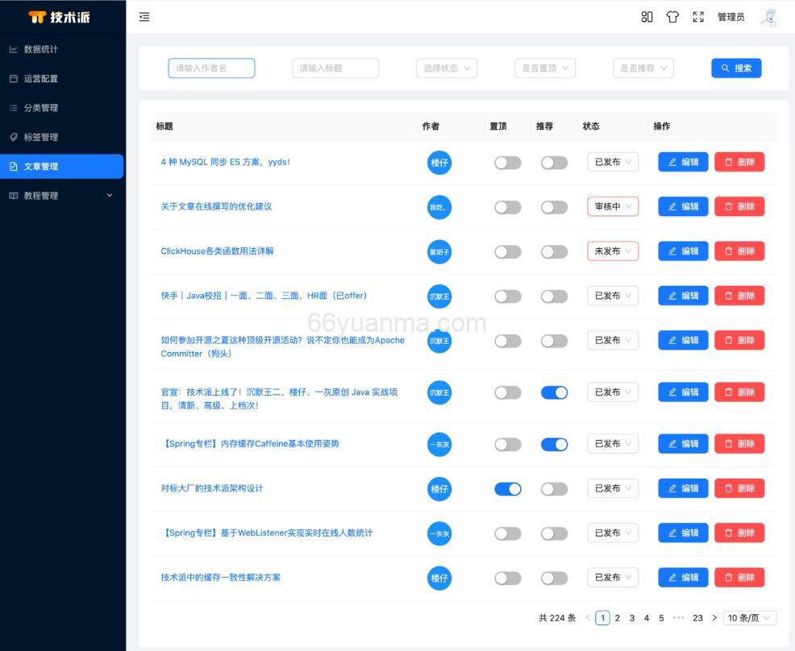Select the 文章管理 menu item in sidebar

[x=48, y=166]
